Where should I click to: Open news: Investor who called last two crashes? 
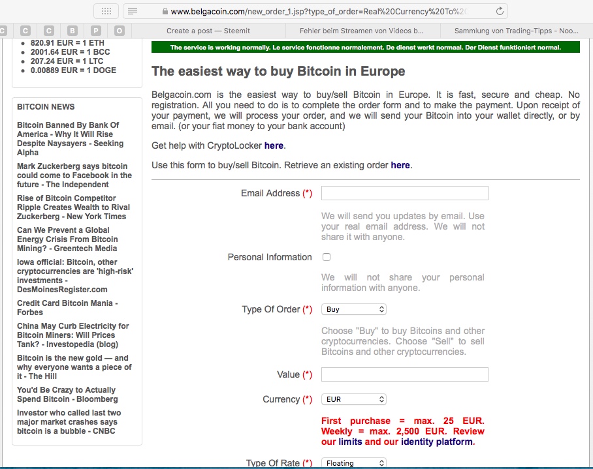[69, 422]
